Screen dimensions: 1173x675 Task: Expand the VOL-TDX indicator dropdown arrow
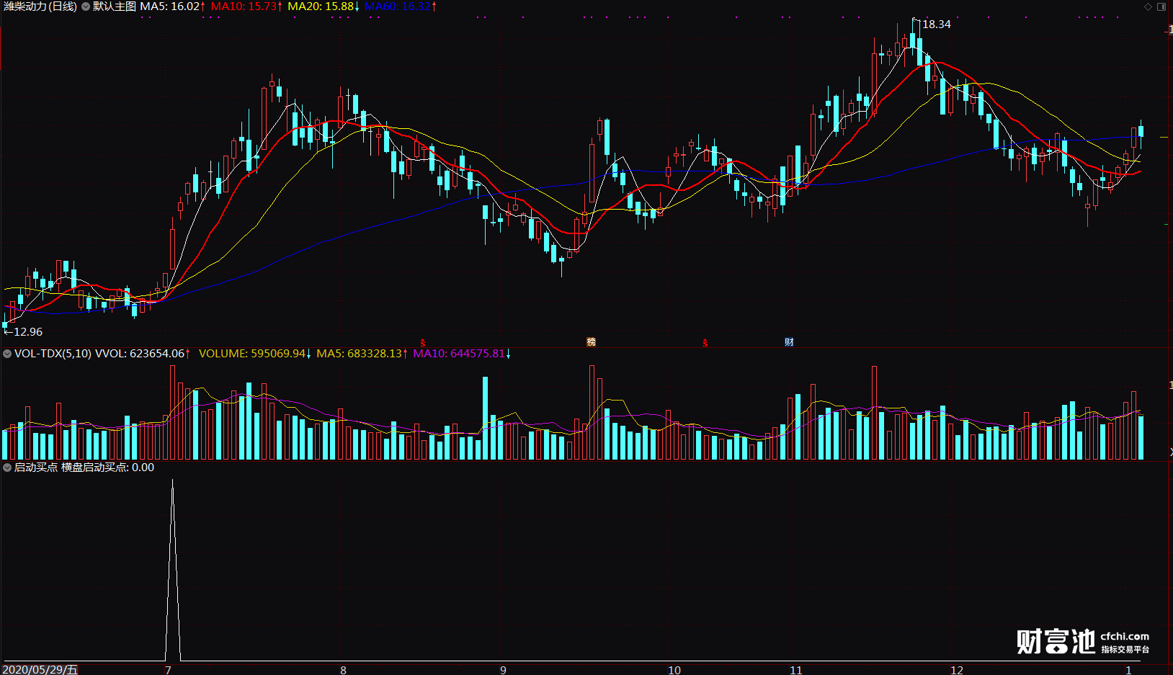click(x=7, y=354)
